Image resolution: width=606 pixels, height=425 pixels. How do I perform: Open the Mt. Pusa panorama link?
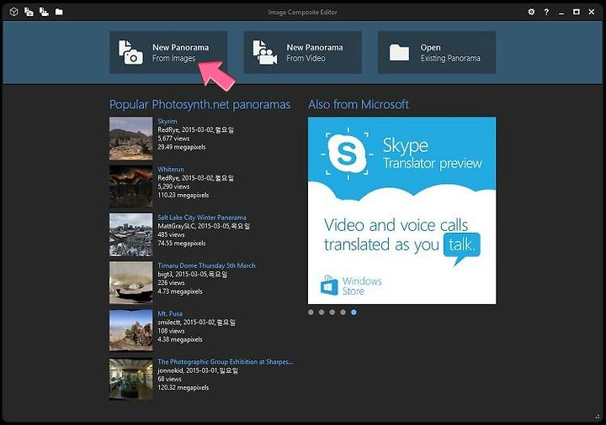click(x=170, y=313)
